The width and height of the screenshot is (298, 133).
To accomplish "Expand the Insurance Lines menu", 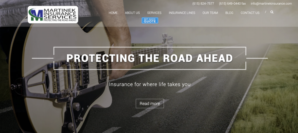I will [x=182, y=13].
